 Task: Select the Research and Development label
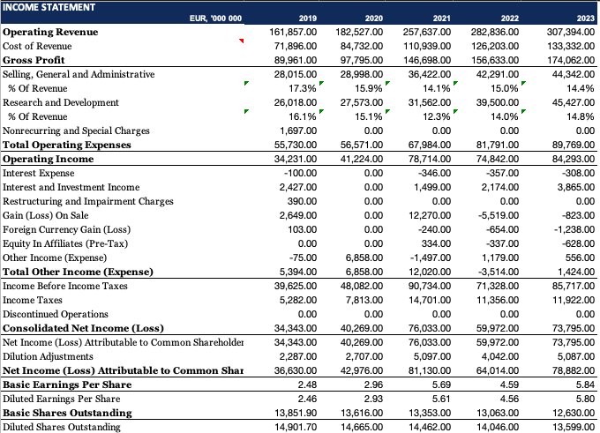pyautogui.click(x=61, y=103)
